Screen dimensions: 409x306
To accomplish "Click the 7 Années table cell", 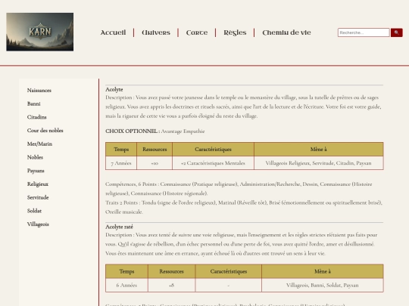I will [121, 163].
